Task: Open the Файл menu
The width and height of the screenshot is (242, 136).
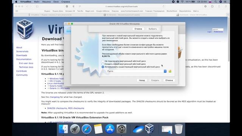Action: click(37, 2)
